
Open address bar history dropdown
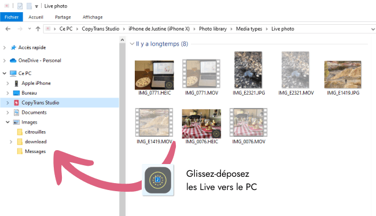click(373, 29)
